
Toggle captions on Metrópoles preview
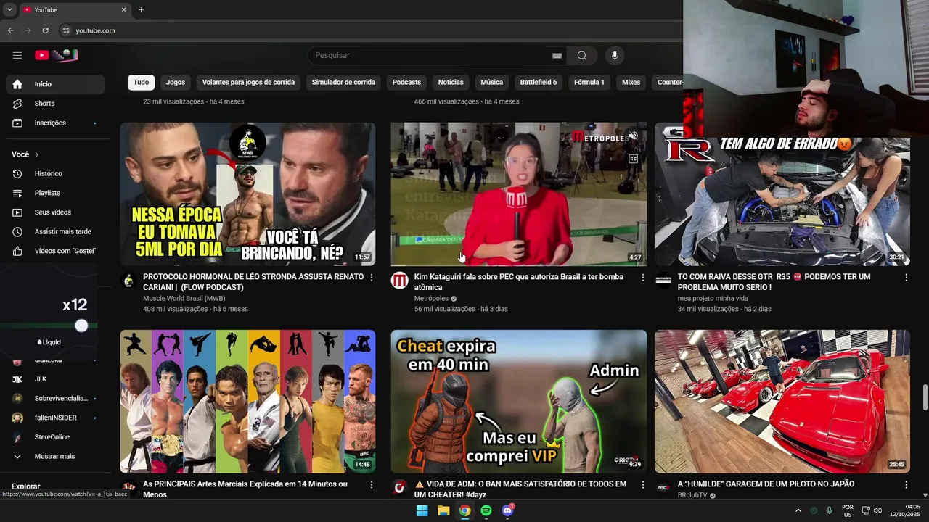(x=633, y=159)
